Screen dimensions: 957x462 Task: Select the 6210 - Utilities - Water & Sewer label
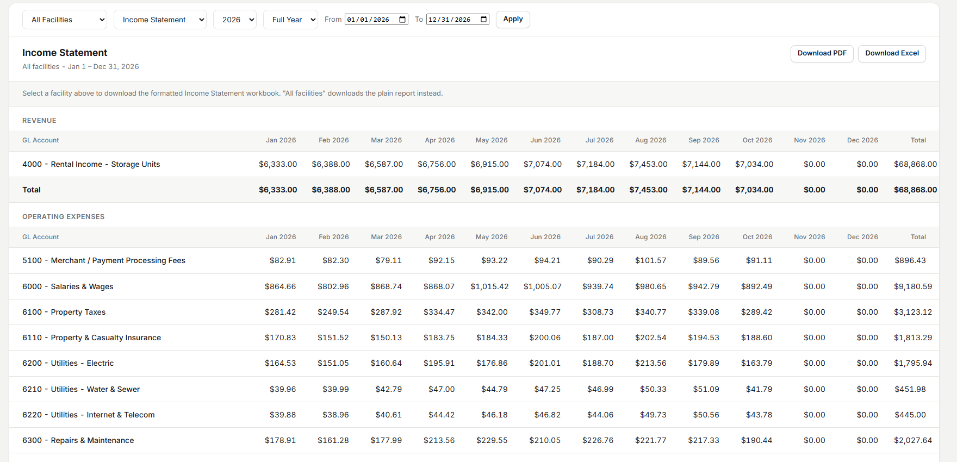click(x=81, y=389)
